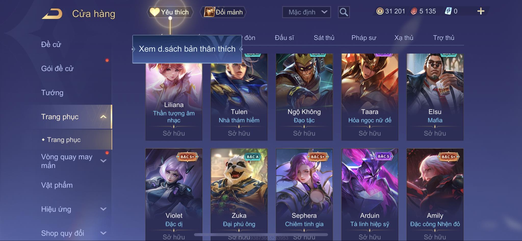This screenshot has height=241, width=522.
Task: Switch to the Pháp sư tab
Action: pyautogui.click(x=364, y=38)
